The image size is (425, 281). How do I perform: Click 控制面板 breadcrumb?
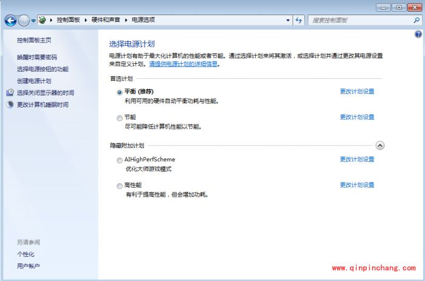[68, 20]
